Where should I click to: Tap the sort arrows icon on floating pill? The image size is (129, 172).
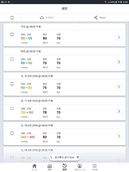click(x=51, y=157)
